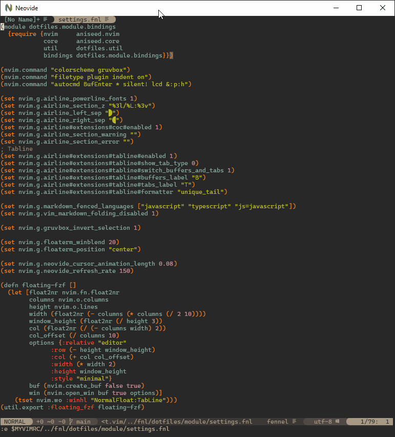The image size is (395, 437).
Task: Click the tabline#show_tab_type setting line
Action: pos(99,163)
